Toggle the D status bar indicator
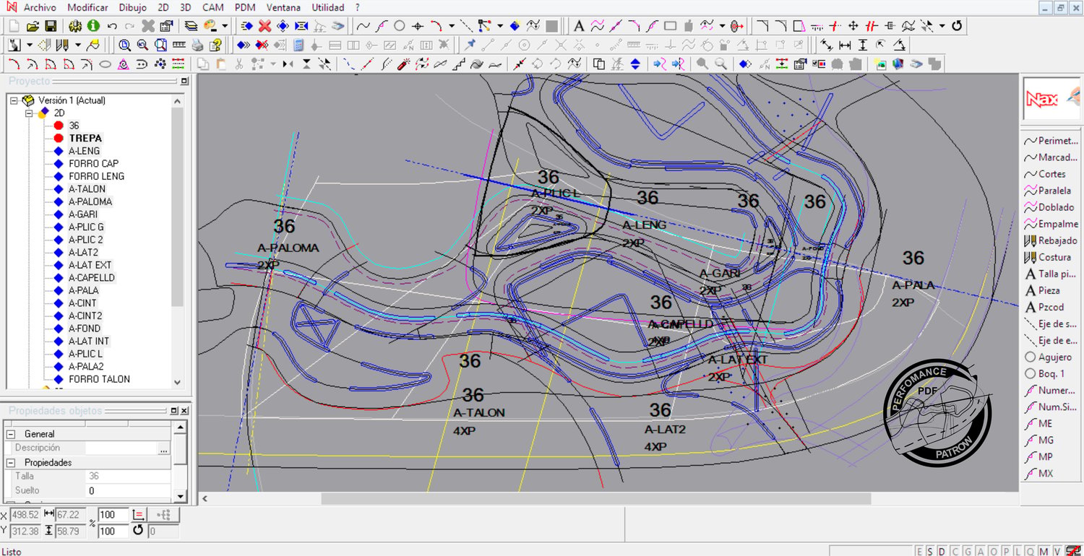Viewport: 1084px width, 556px height. click(942, 551)
